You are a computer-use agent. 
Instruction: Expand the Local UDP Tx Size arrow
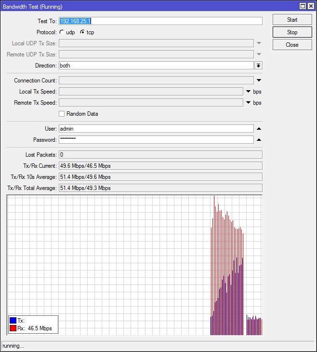(x=259, y=43)
